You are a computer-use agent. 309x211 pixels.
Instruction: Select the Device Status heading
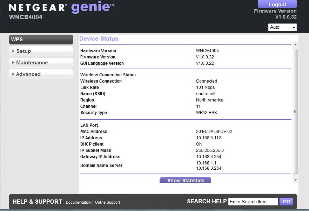tap(99, 38)
